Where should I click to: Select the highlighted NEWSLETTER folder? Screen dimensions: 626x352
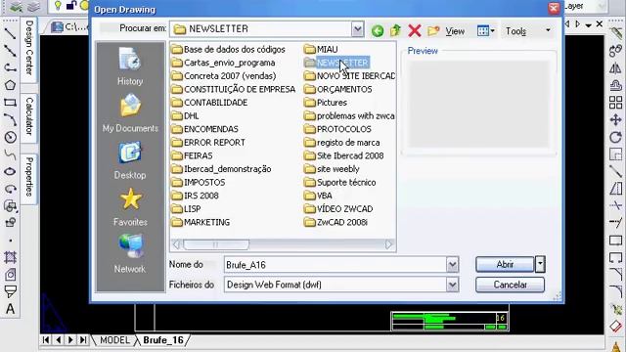(x=336, y=63)
